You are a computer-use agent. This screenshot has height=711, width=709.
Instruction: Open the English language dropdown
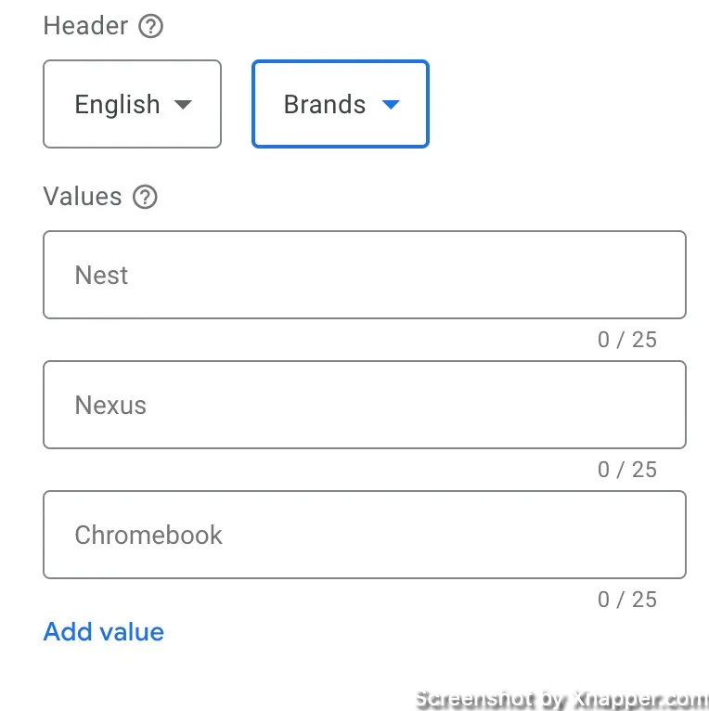click(132, 104)
